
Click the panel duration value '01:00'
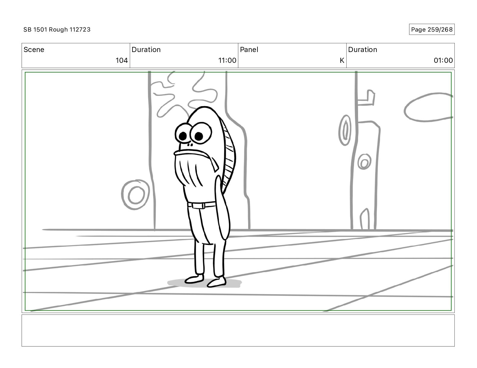pyautogui.click(x=443, y=60)
